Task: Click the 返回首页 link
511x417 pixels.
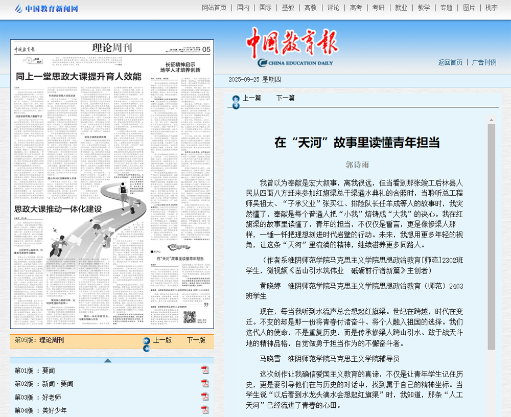Action: tap(450, 62)
